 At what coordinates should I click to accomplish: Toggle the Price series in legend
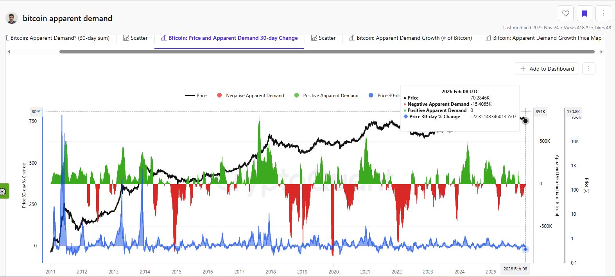pyautogui.click(x=196, y=96)
